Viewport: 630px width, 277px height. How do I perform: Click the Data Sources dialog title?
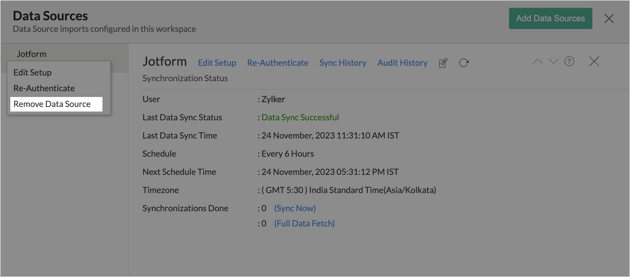pos(50,16)
